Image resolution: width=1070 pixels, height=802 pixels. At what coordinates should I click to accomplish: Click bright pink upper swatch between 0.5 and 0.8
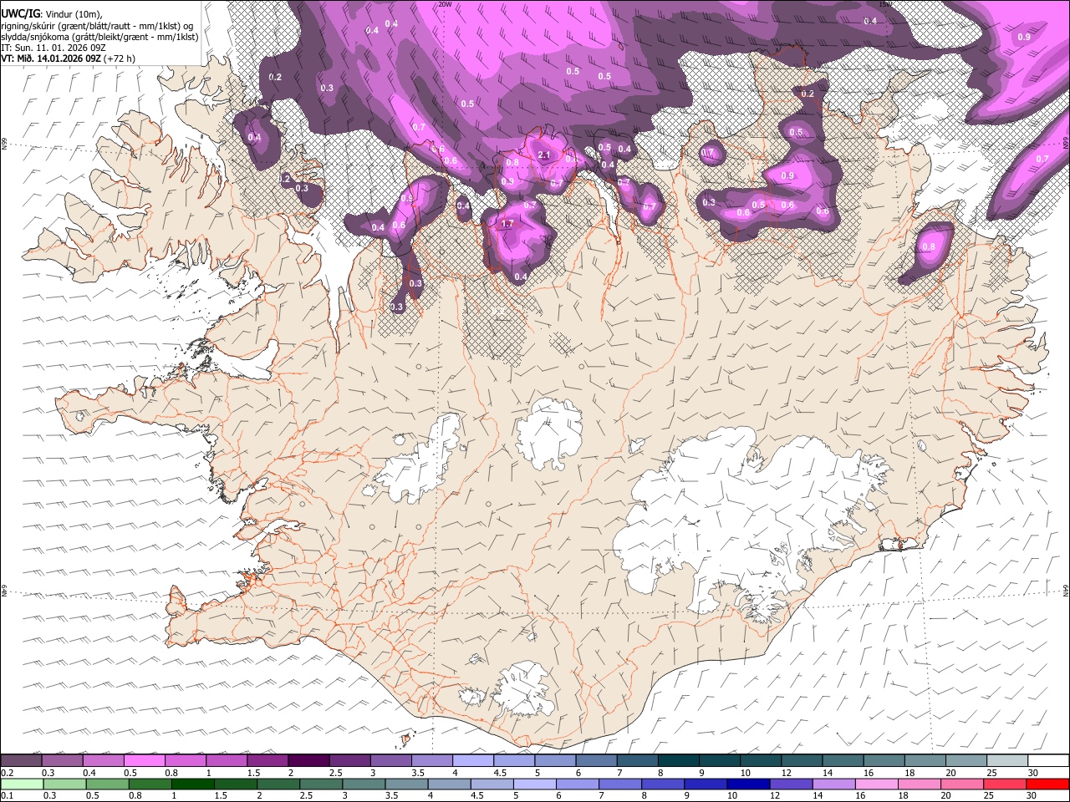pyautogui.click(x=144, y=761)
